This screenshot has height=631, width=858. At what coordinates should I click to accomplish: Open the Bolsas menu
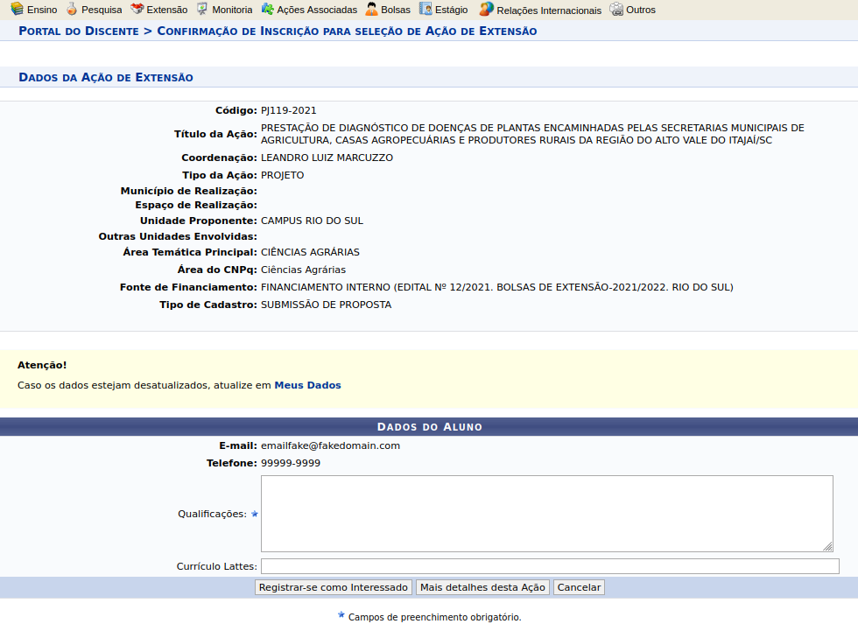pos(396,10)
